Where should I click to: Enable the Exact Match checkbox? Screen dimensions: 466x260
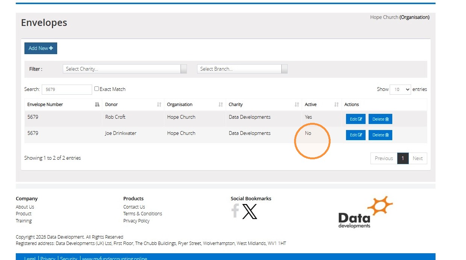[x=97, y=89]
